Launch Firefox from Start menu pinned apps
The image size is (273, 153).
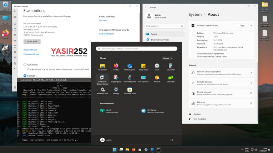pyautogui.click(x=116, y=67)
